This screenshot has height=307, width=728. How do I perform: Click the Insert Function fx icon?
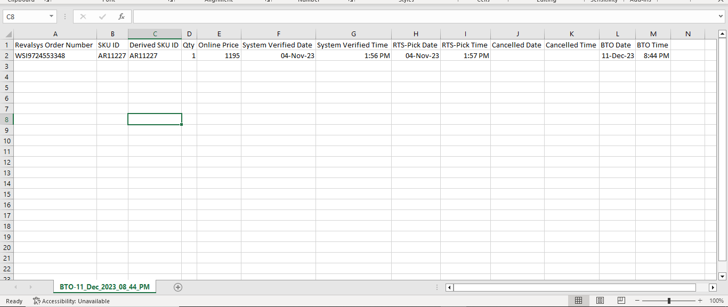(122, 17)
